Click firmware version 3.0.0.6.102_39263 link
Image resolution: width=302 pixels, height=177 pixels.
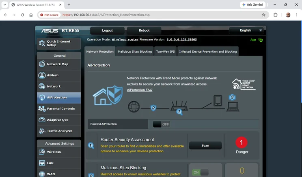[181, 39]
